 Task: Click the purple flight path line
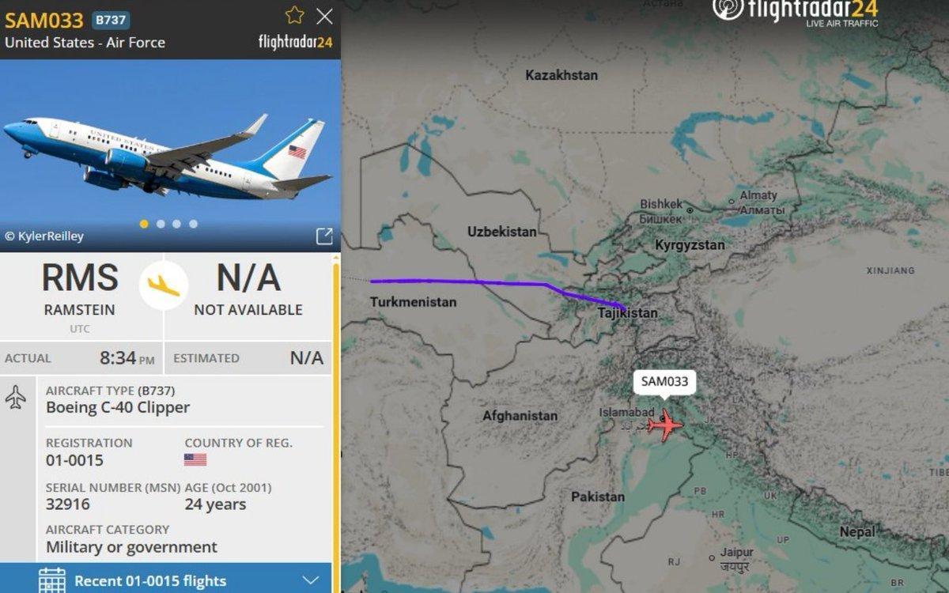coord(475,281)
